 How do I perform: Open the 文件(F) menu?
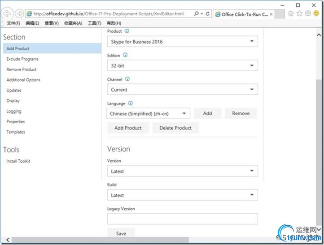click(13, 23)
